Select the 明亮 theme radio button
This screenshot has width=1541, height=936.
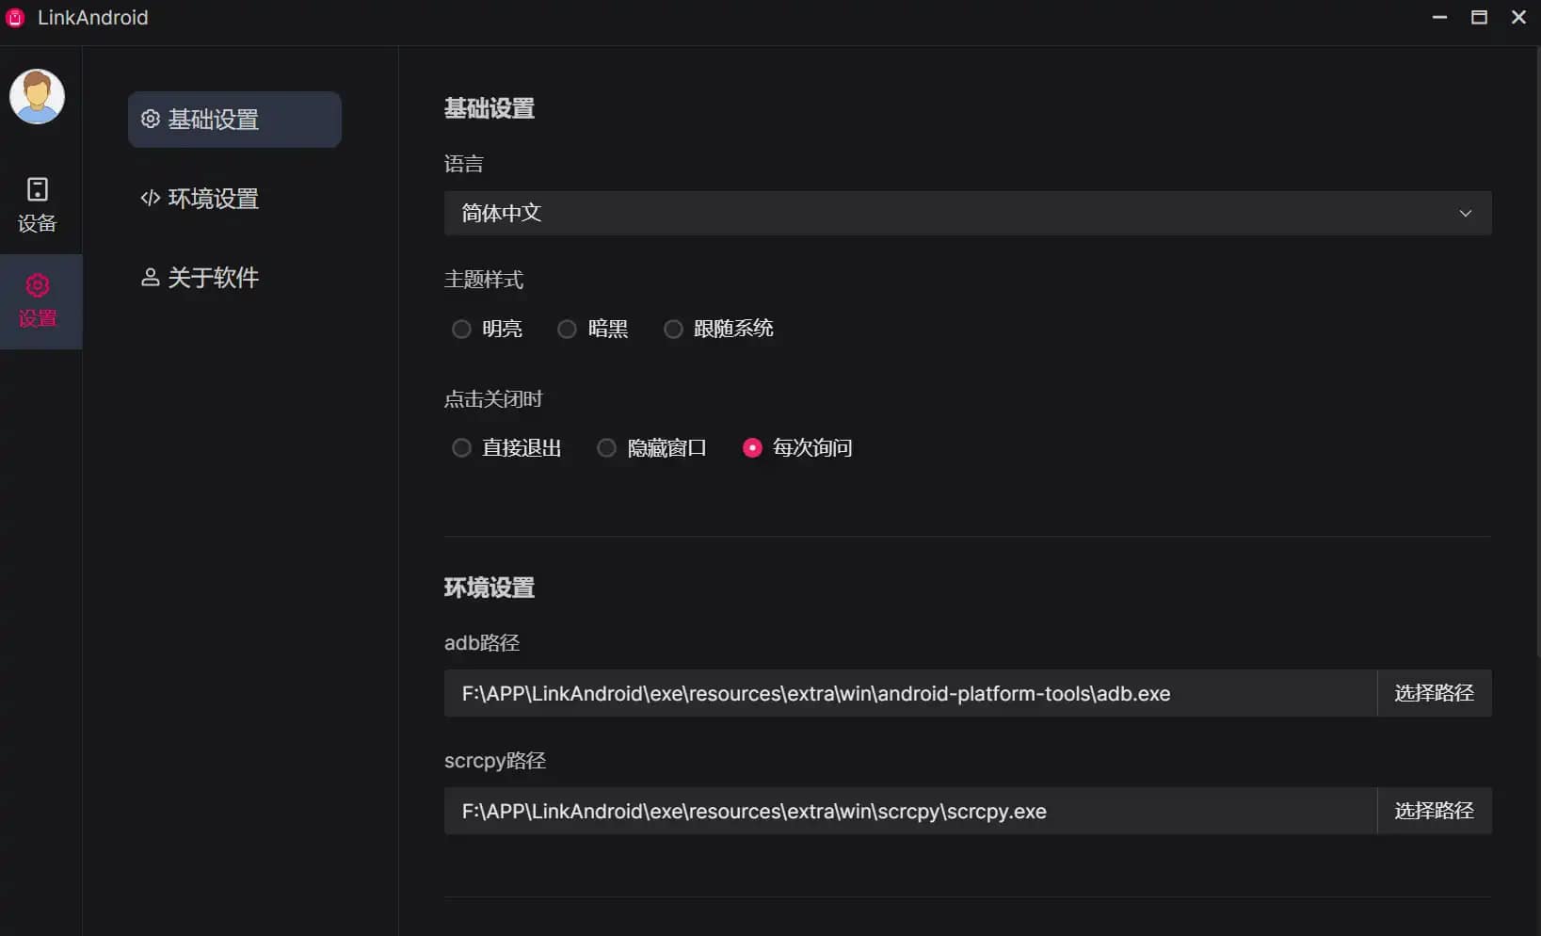[x=461, y=329]
